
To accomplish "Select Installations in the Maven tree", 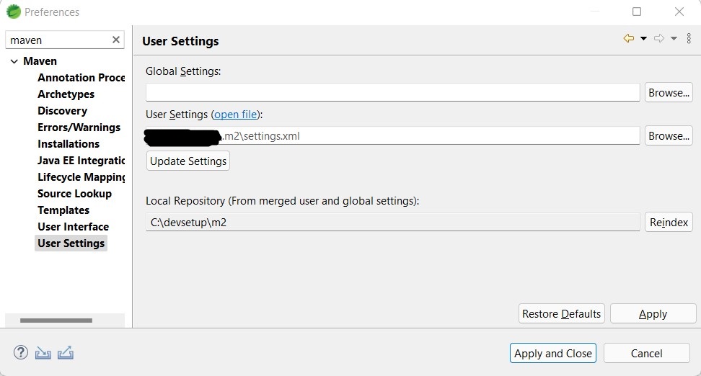I will (69, 144).
